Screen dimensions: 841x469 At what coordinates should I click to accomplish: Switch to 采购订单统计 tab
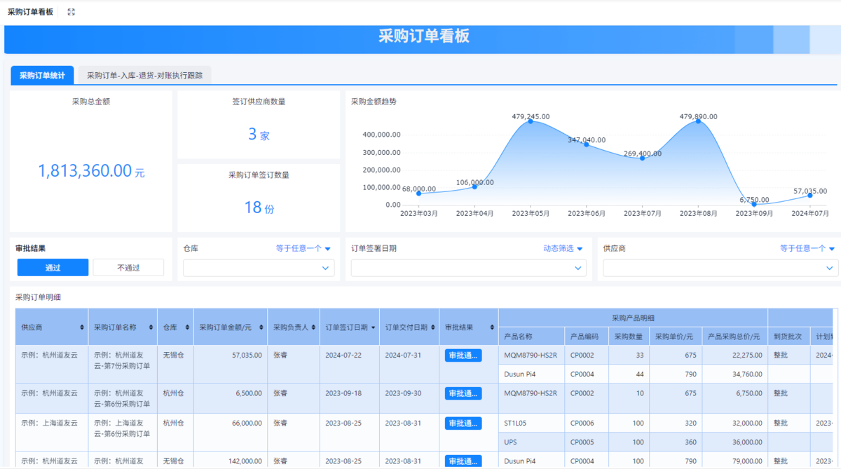coord(42,76)
